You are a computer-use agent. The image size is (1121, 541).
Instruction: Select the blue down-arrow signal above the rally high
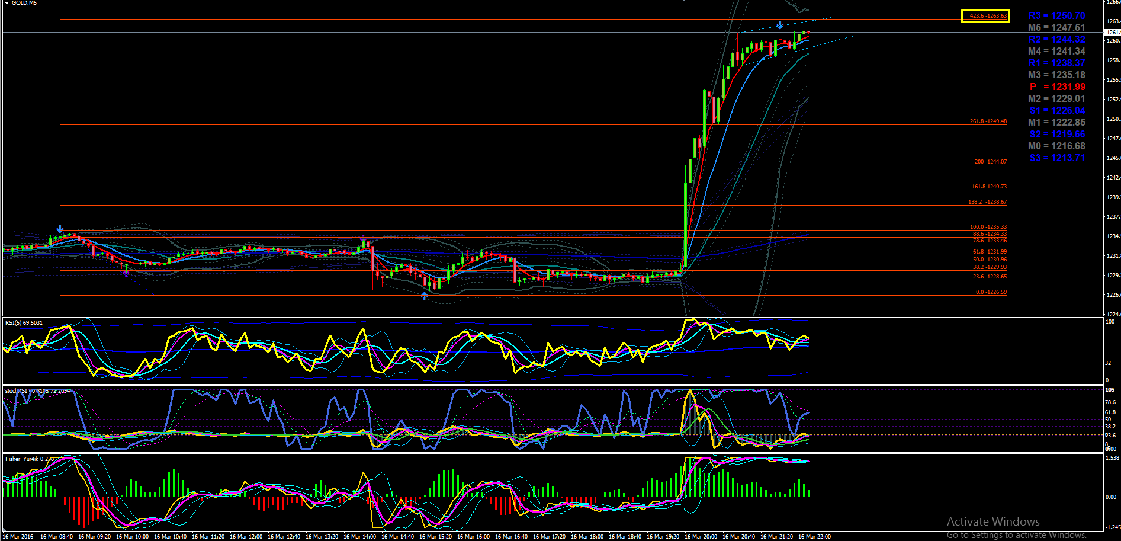click(x=780, y=25)
